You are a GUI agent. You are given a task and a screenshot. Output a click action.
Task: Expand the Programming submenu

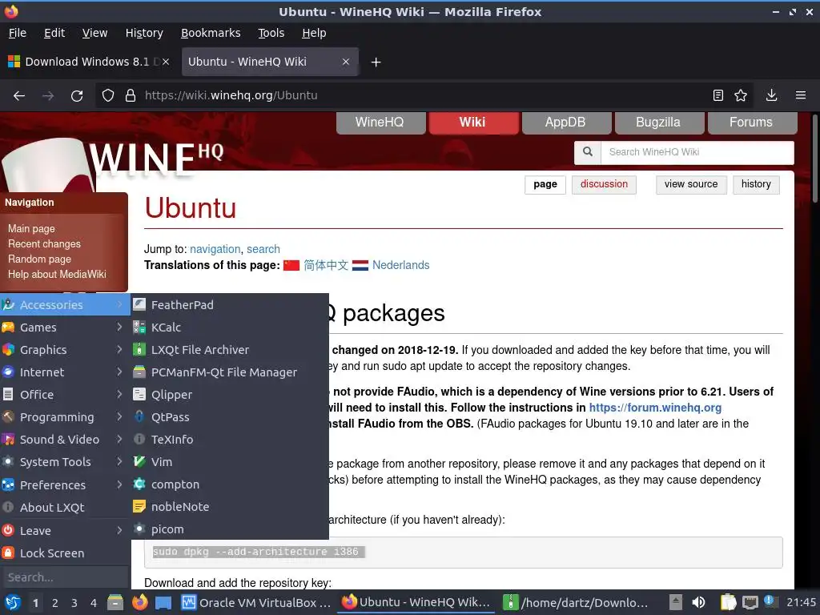click(x=65, y=416)
